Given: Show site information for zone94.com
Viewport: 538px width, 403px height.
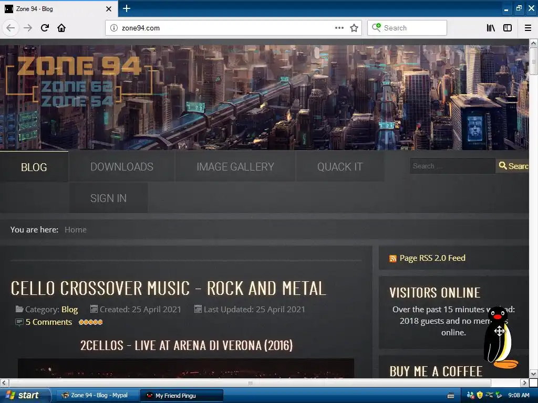Looking at the screenshot, I should (x=114, y=28).
